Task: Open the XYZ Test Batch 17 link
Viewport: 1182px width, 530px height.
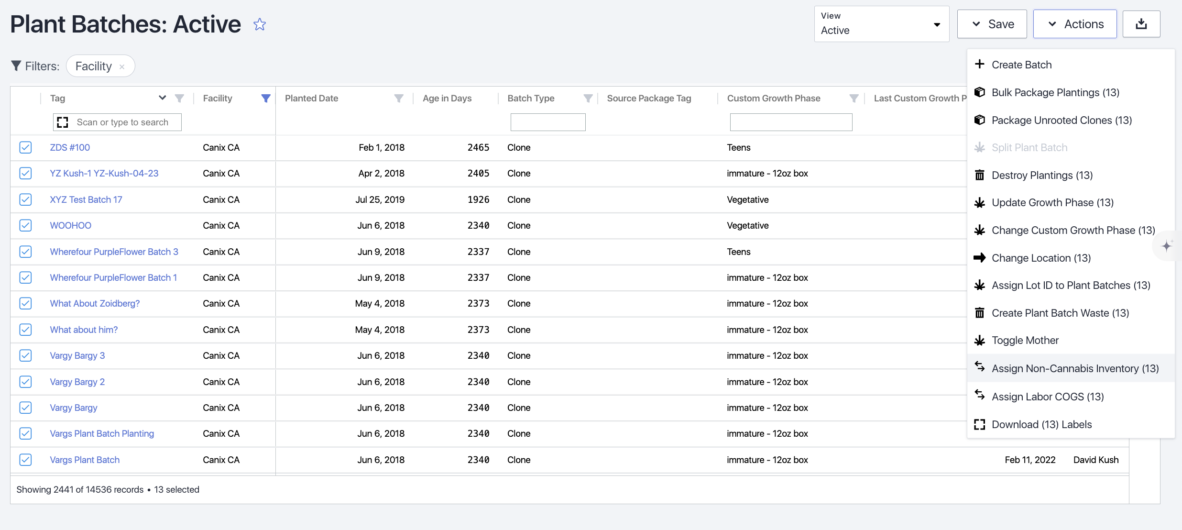Action: coord(86,199)
